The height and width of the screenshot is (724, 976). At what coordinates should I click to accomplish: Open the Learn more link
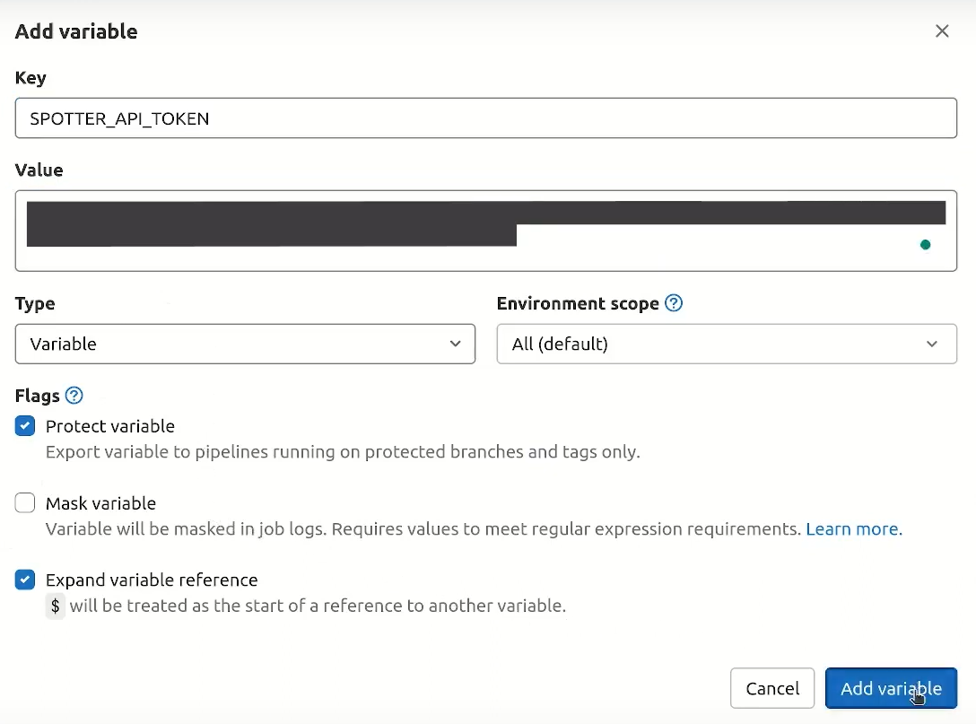click(x=852, y=529)
